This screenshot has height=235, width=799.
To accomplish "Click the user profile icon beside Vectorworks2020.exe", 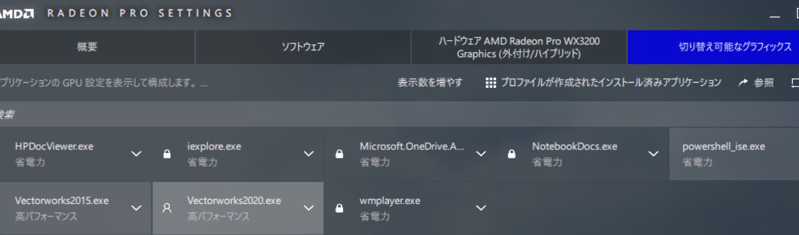I will tap(167, 208).
